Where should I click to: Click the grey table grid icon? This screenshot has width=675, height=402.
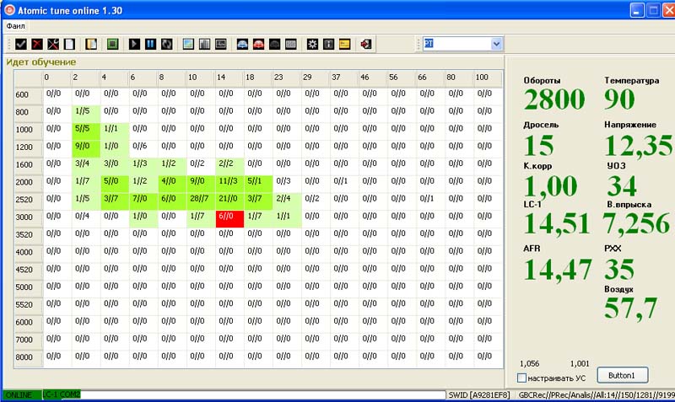click(x=291, y=44)
